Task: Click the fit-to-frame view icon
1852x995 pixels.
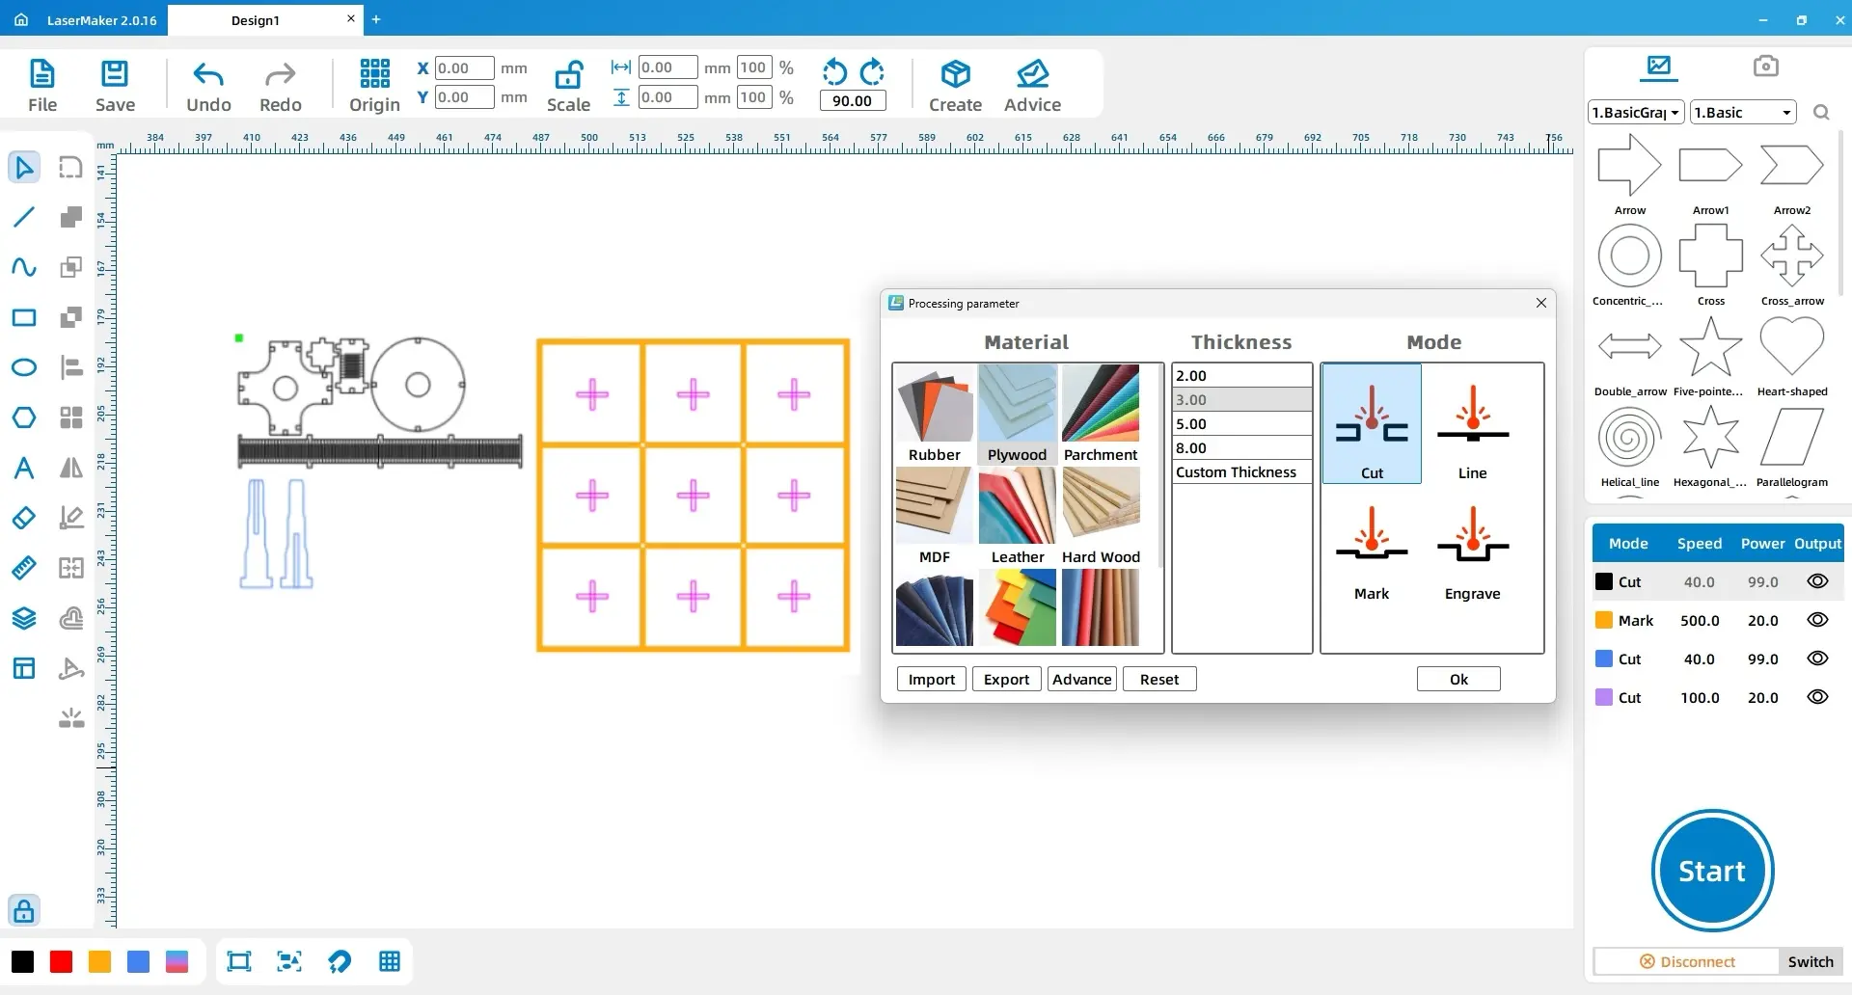Action: pos(238,961)
